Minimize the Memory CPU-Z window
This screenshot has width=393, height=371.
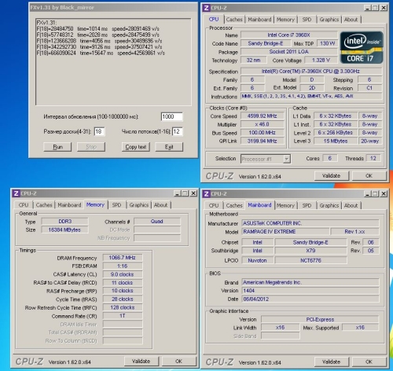(178, 193)
